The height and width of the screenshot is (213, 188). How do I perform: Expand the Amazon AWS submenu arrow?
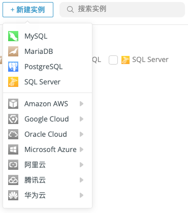[x=81, y=104]
